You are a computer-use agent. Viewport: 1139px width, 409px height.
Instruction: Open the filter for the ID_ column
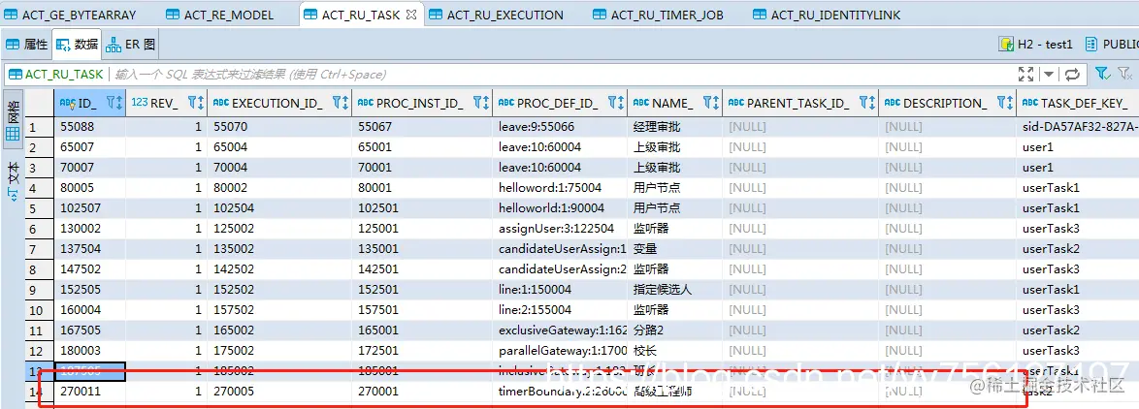click(x=112, y=103)
